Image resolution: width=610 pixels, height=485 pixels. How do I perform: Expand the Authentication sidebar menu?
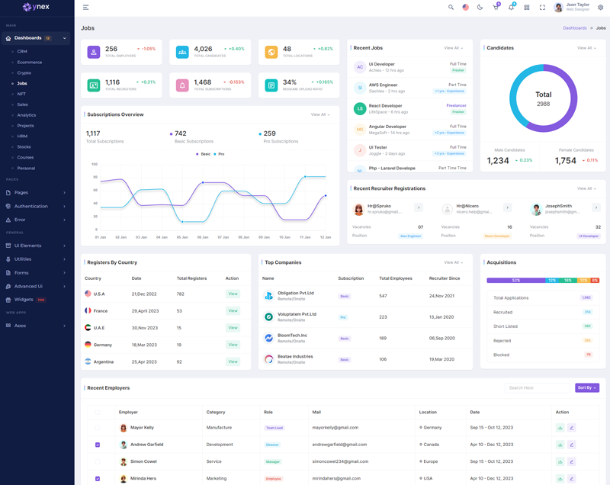(x=36, y=207)
